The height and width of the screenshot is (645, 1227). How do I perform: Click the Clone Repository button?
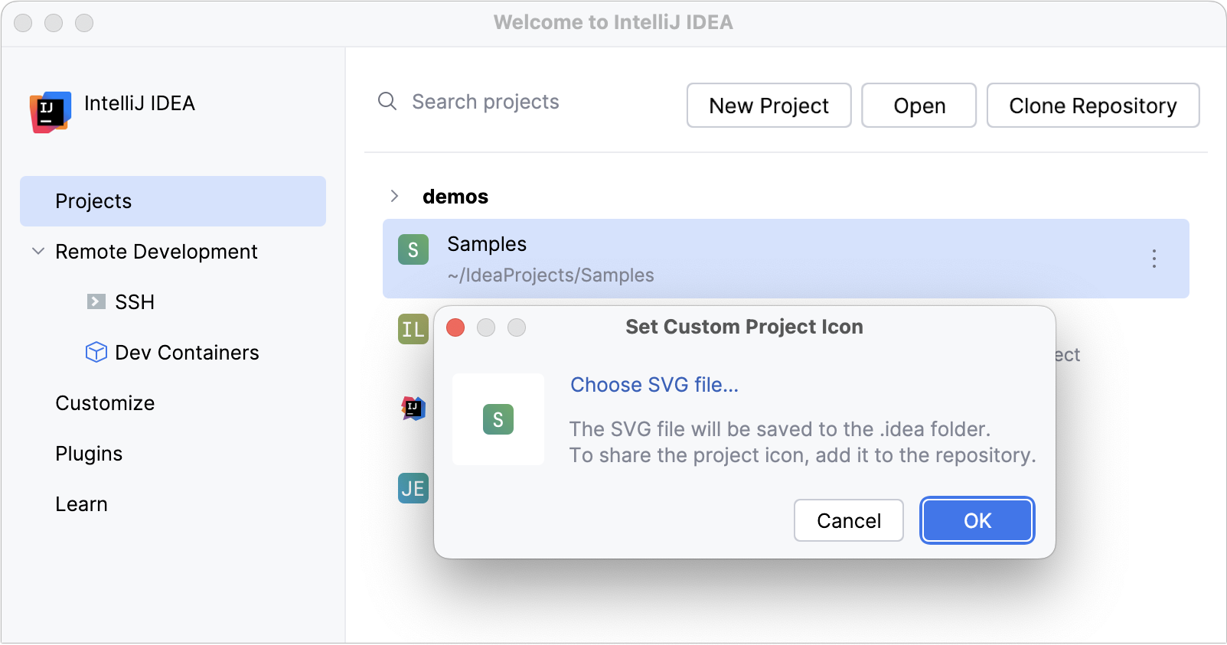1092,106
